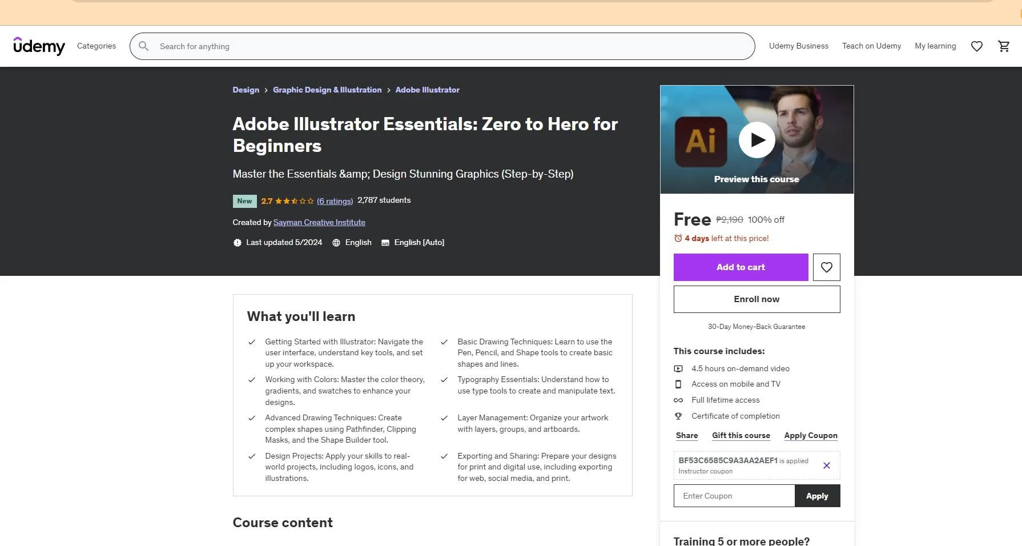The height and width of the screenshot is (546, 1022).
Task: Click the Udemy logo
Action: 39,46
